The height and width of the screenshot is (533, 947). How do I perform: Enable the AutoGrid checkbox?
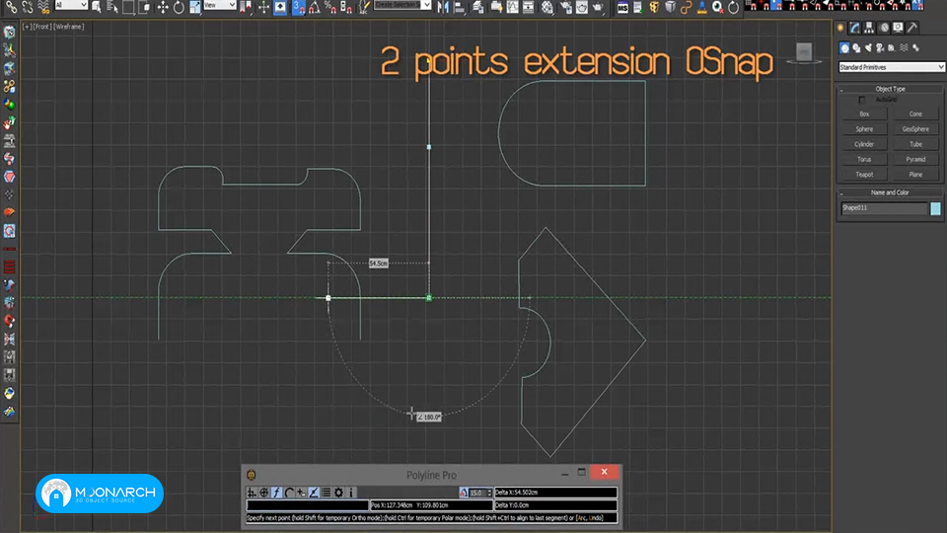pyautogui.click(x=862, y=100)
